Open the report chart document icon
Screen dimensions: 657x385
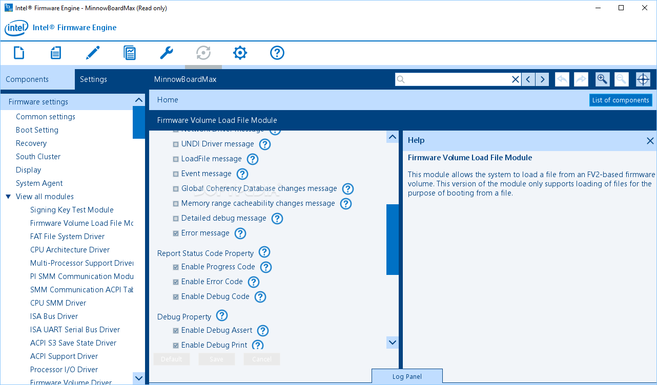(x=130, y=53)
